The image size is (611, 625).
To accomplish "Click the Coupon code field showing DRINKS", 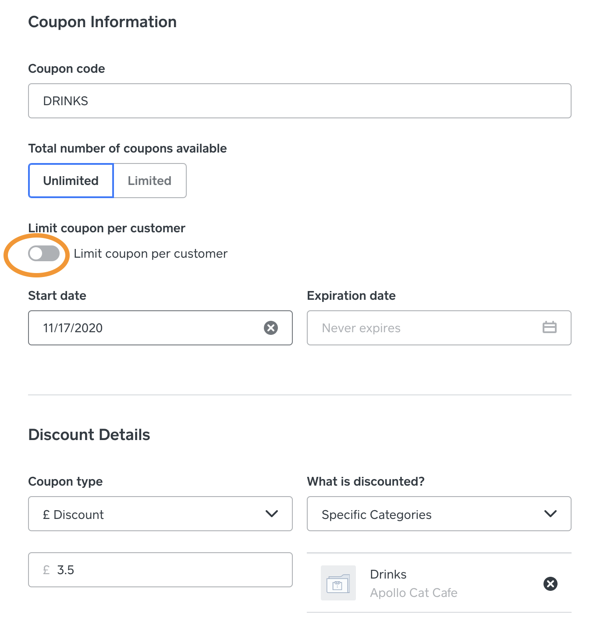I will pyautogui.click(x=299, y=100).
